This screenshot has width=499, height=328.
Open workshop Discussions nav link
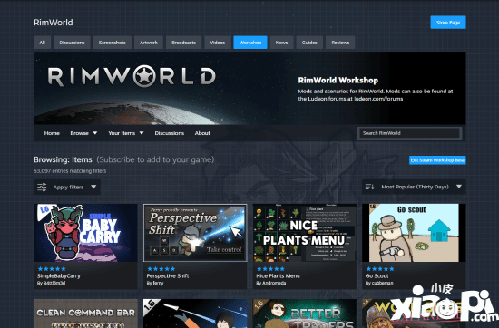pos(170,133)
